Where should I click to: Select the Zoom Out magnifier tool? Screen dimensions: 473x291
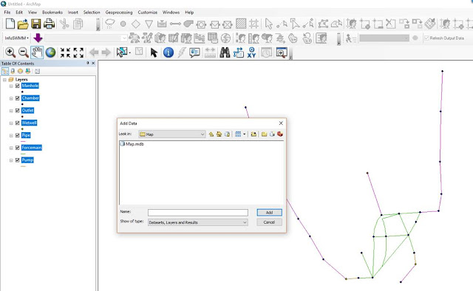(x=23, y=52)
